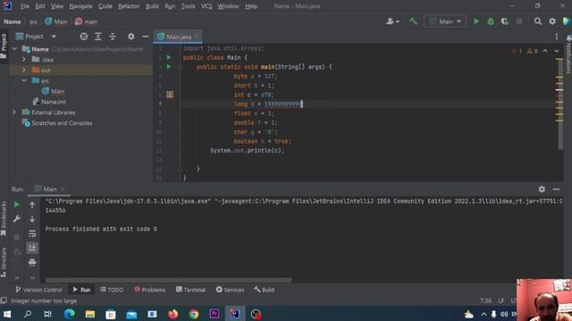Open the Project view dropdown arrow

point(54,37)
